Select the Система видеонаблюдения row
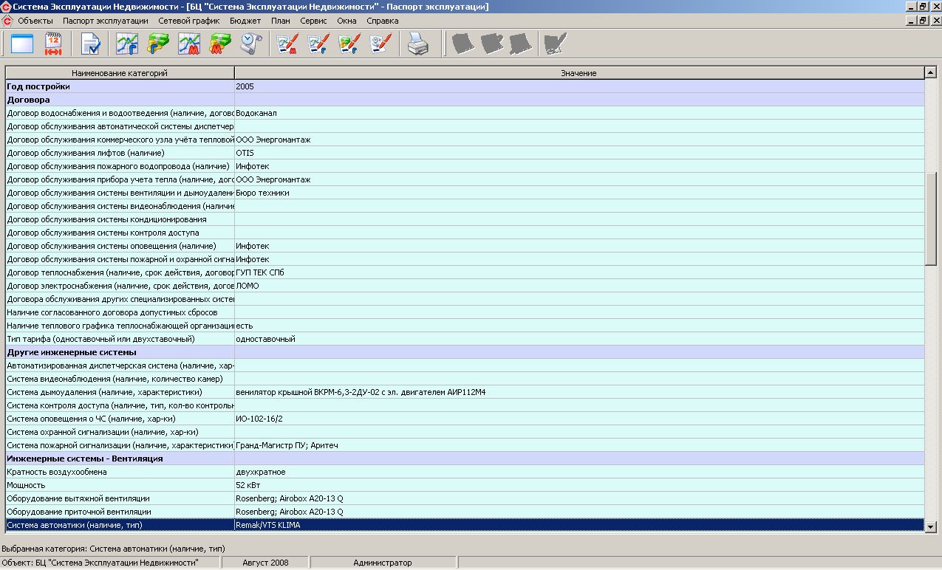942x570 pixels. click(465, 379)
